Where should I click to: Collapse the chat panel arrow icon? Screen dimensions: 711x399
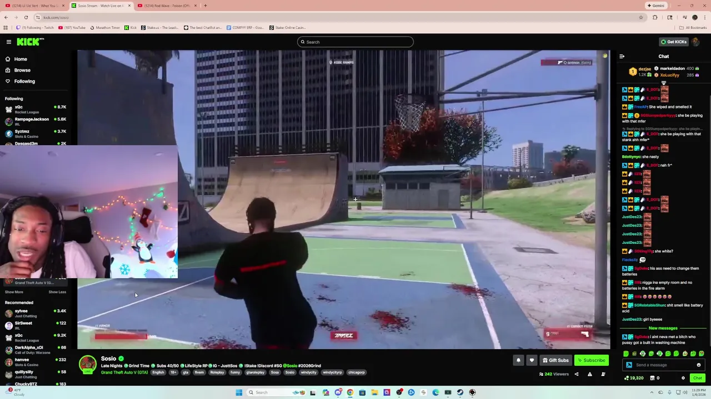[622, 56]
